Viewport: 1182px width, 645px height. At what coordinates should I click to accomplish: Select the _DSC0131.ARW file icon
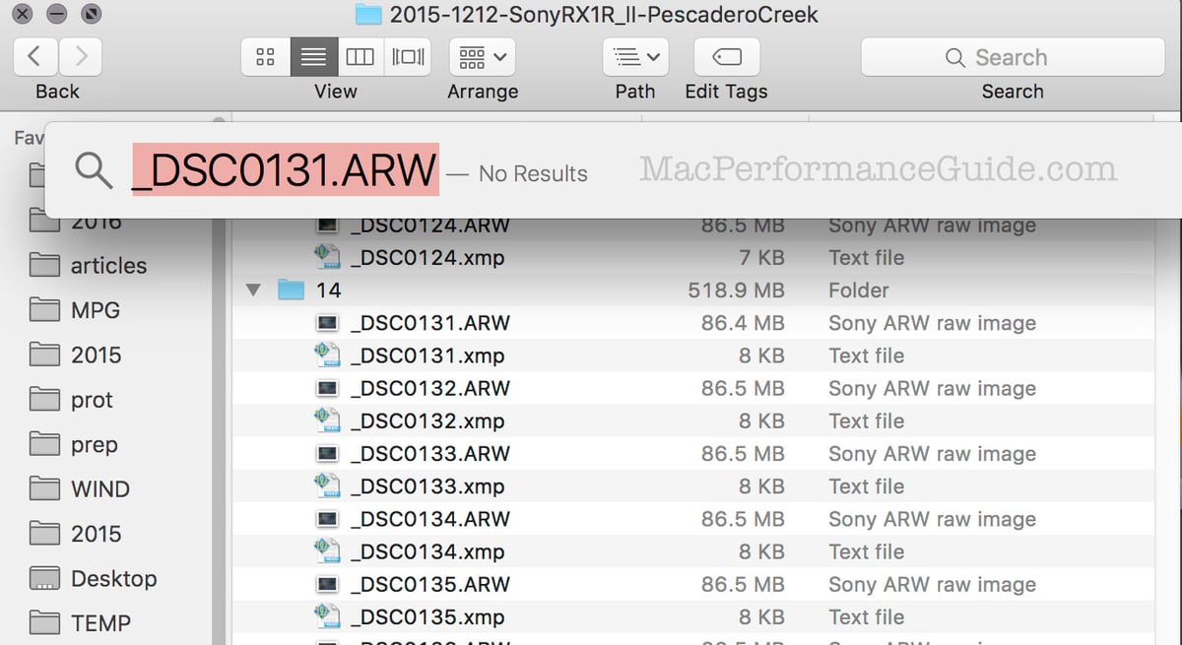(x=327, y=323)
